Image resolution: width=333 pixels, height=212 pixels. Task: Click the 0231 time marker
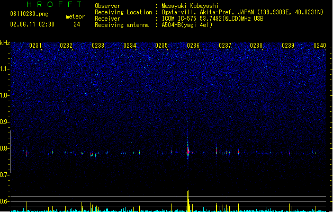click(35, 46)
